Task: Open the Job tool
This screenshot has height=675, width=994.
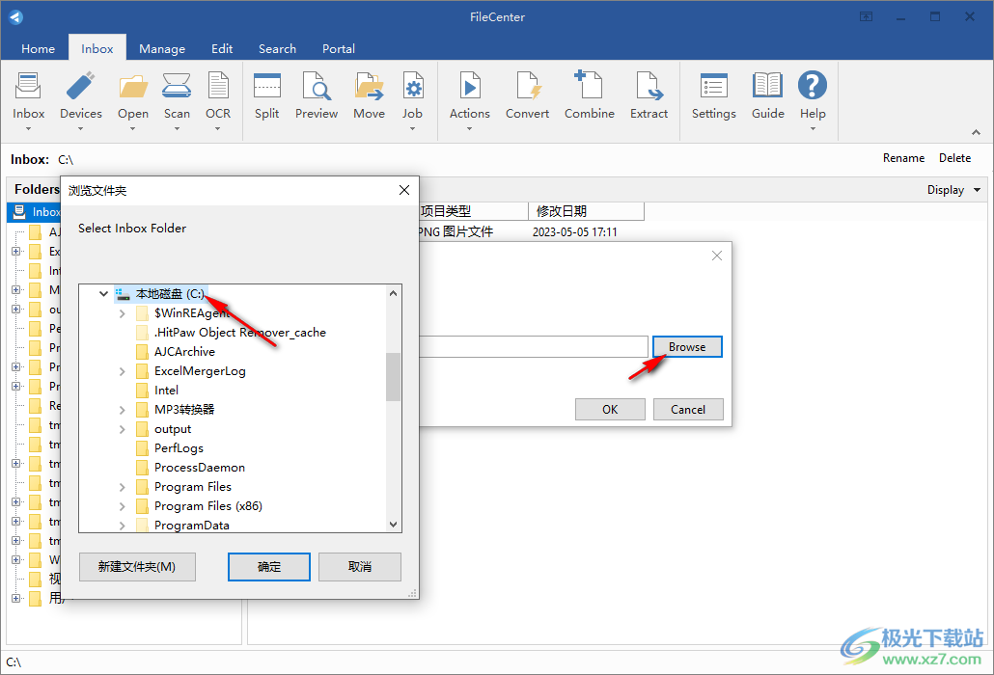Action: point(413,94)
